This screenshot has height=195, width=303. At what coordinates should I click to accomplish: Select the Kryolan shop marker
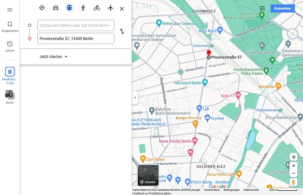(207, 118)
